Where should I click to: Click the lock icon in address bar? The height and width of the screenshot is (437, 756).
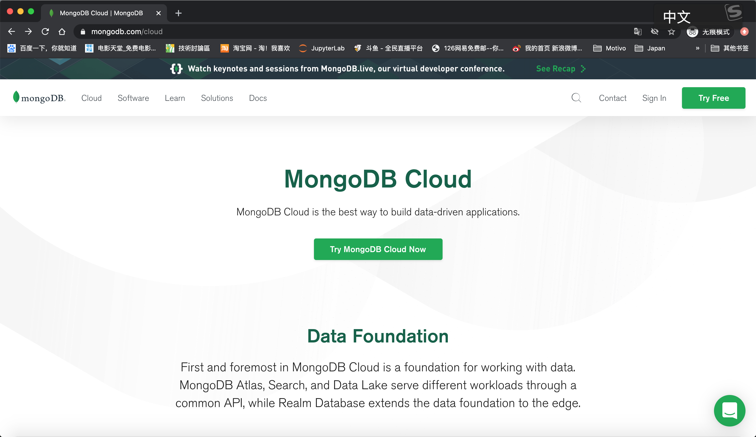[83, 32]
